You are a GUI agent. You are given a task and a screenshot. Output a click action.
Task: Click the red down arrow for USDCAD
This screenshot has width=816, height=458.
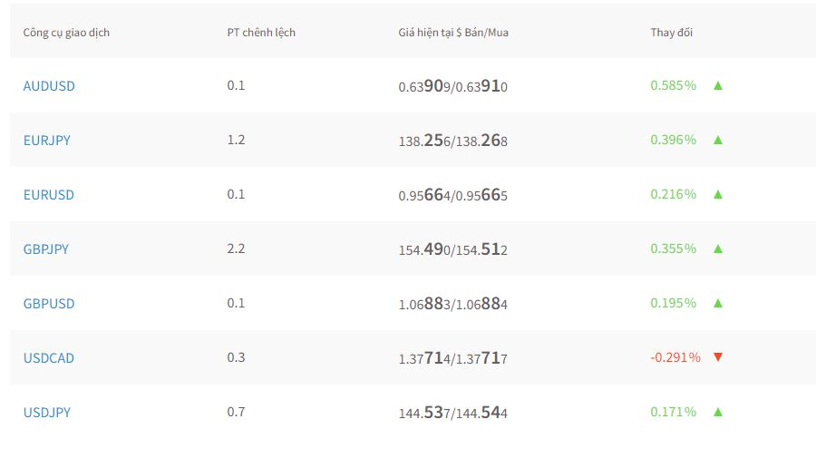pyautogui.click(x=718, y=357)
